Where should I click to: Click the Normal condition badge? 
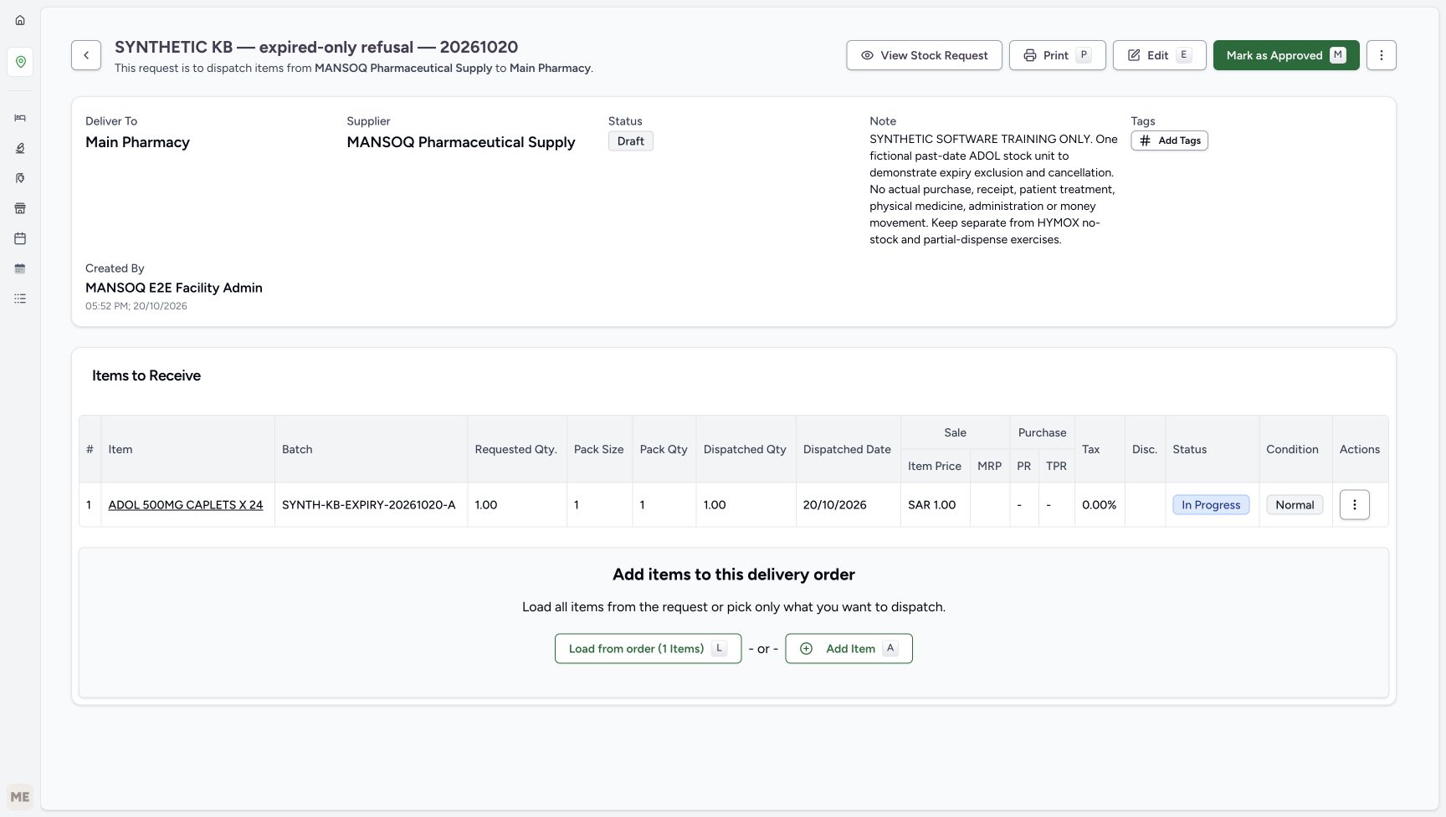(1295, 505)
